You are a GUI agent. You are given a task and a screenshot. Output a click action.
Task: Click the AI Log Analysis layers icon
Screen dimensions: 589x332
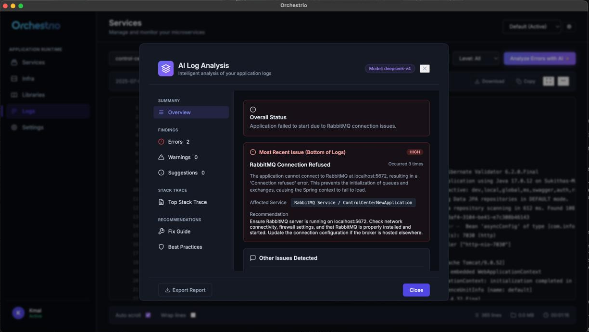tap(166, 69)
